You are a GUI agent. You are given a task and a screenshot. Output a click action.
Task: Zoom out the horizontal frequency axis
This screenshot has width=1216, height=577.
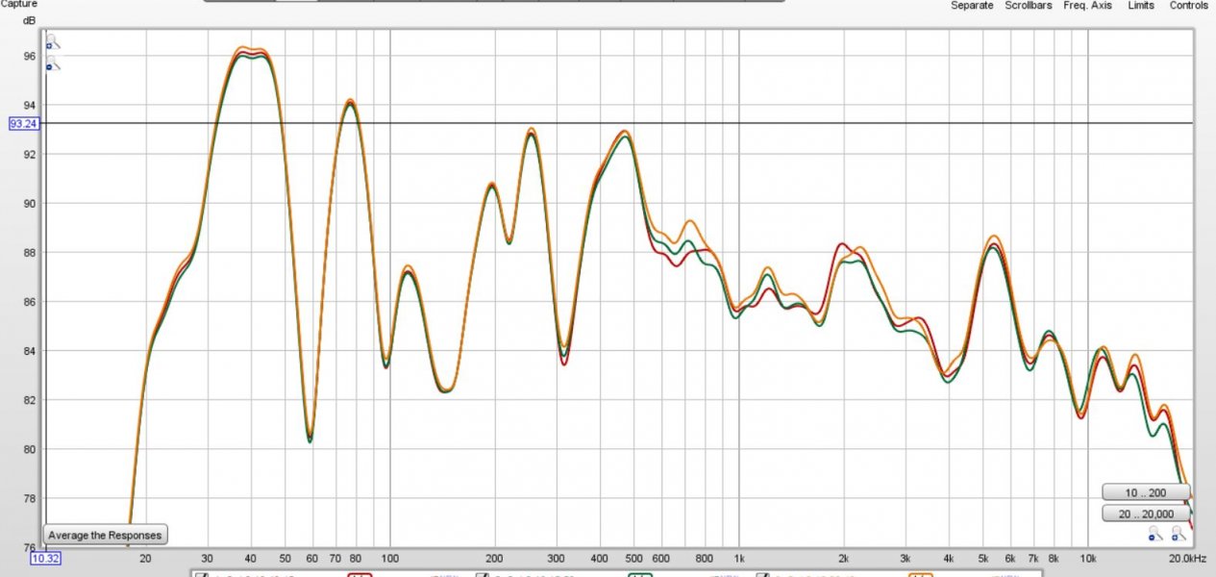[x=1155, y=533]
